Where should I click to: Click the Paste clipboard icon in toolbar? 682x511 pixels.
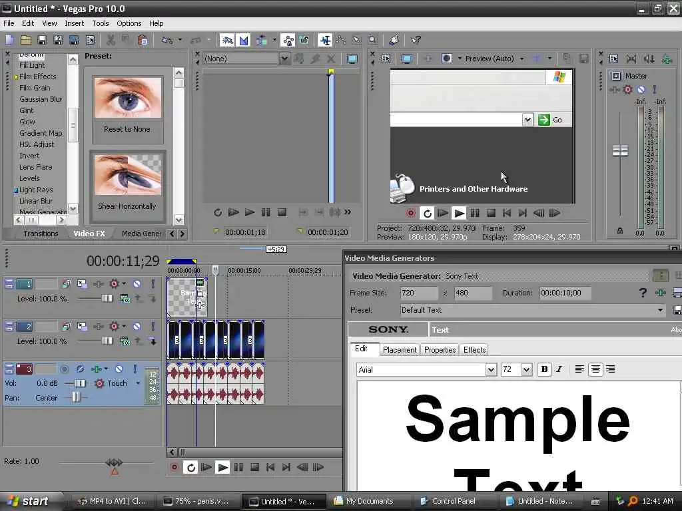pos(143,41)
